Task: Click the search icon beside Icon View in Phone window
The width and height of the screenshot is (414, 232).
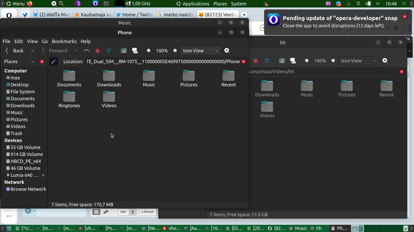Action: tap(227, 51)
